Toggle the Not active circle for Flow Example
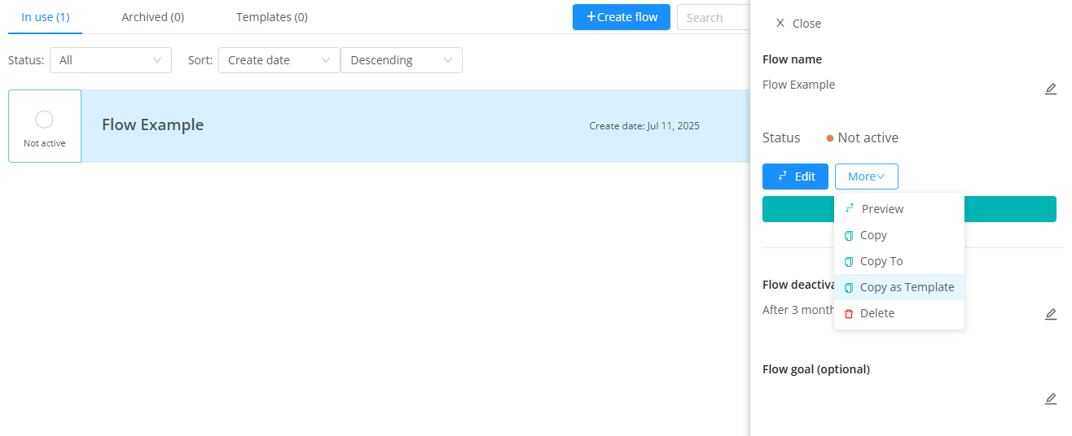 click(x=45, y=120)
